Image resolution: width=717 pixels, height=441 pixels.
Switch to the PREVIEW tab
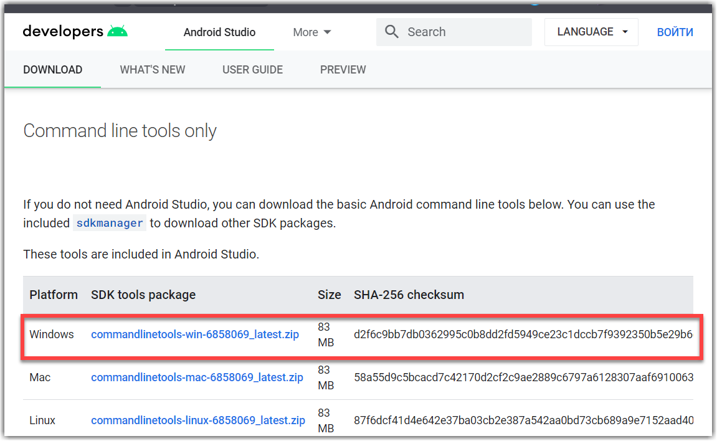point(343,69)
